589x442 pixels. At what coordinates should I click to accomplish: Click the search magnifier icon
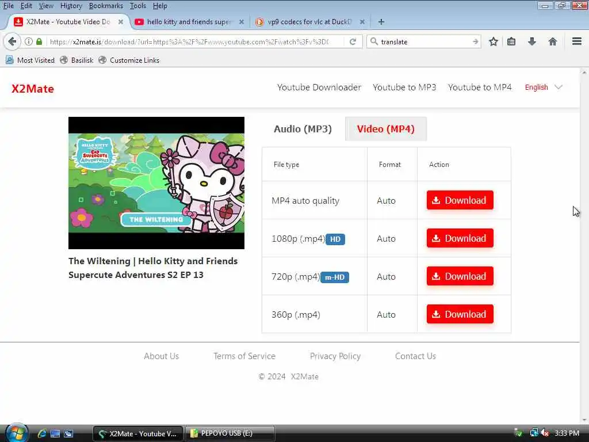click(374, 41)
